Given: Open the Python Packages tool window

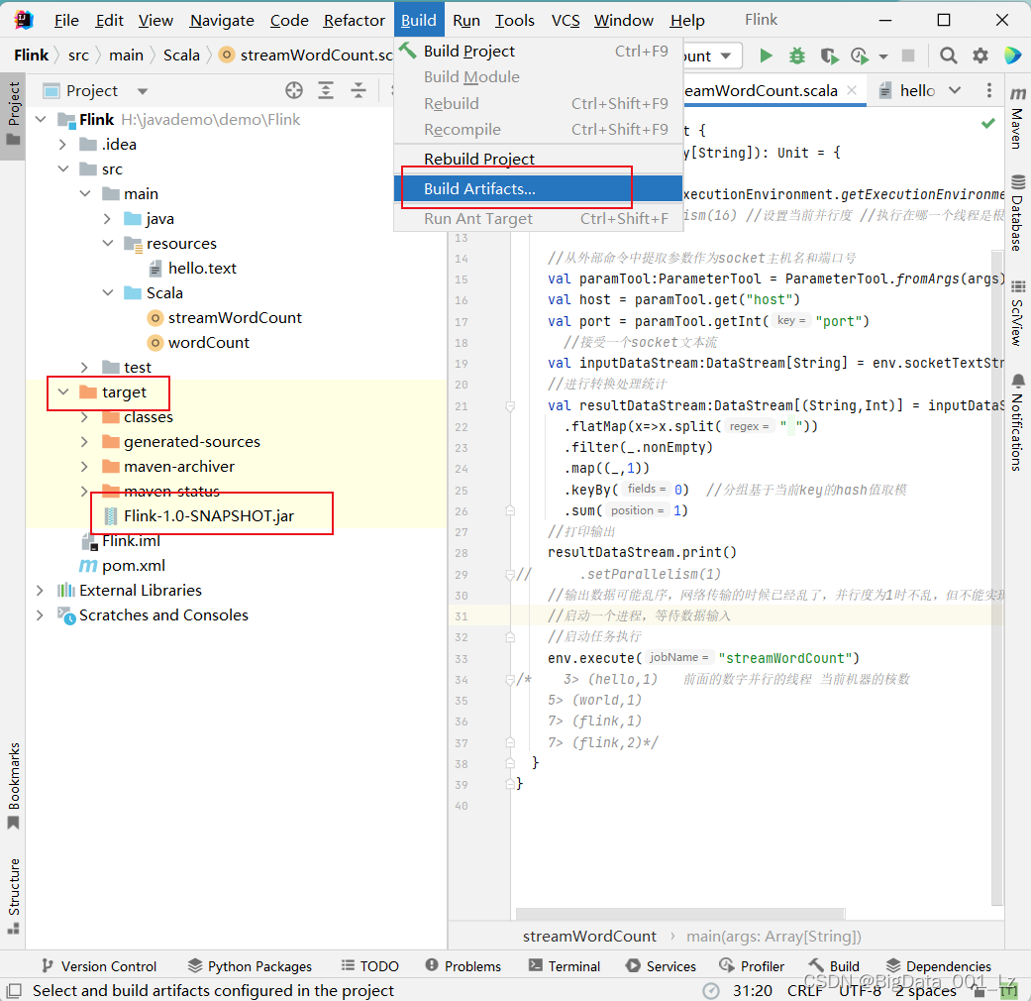Looking at the screenshot, I should (x=250, y=966).
